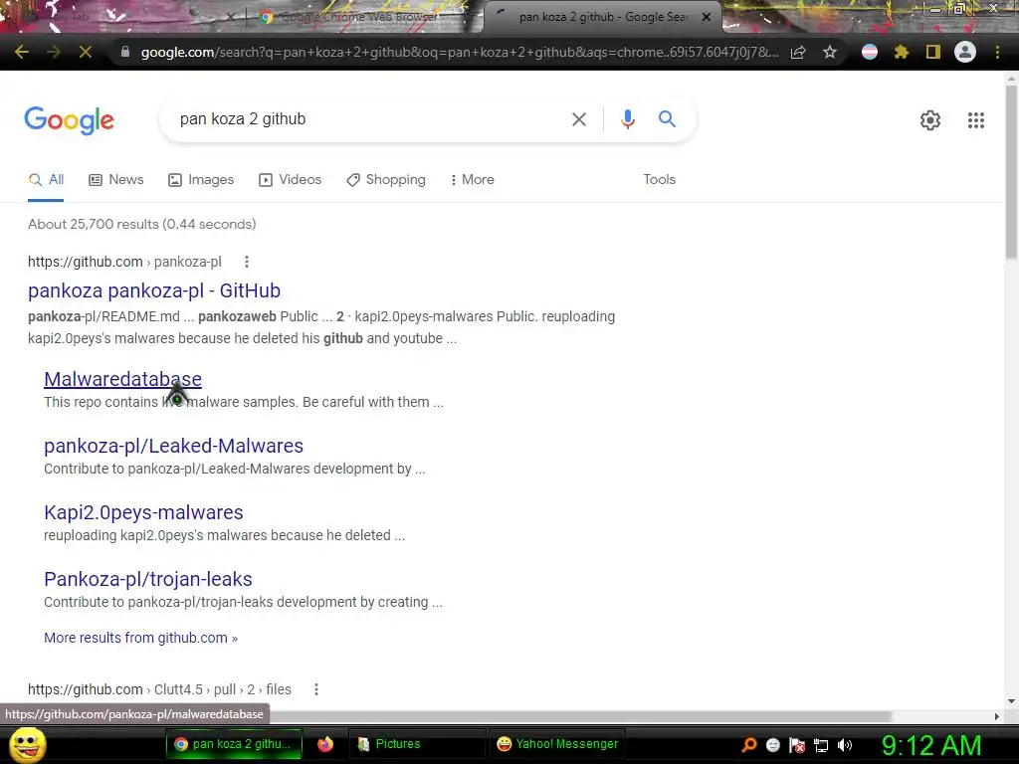Clear the search box text
Viewport: 1019px width, 764px height.
578,119
